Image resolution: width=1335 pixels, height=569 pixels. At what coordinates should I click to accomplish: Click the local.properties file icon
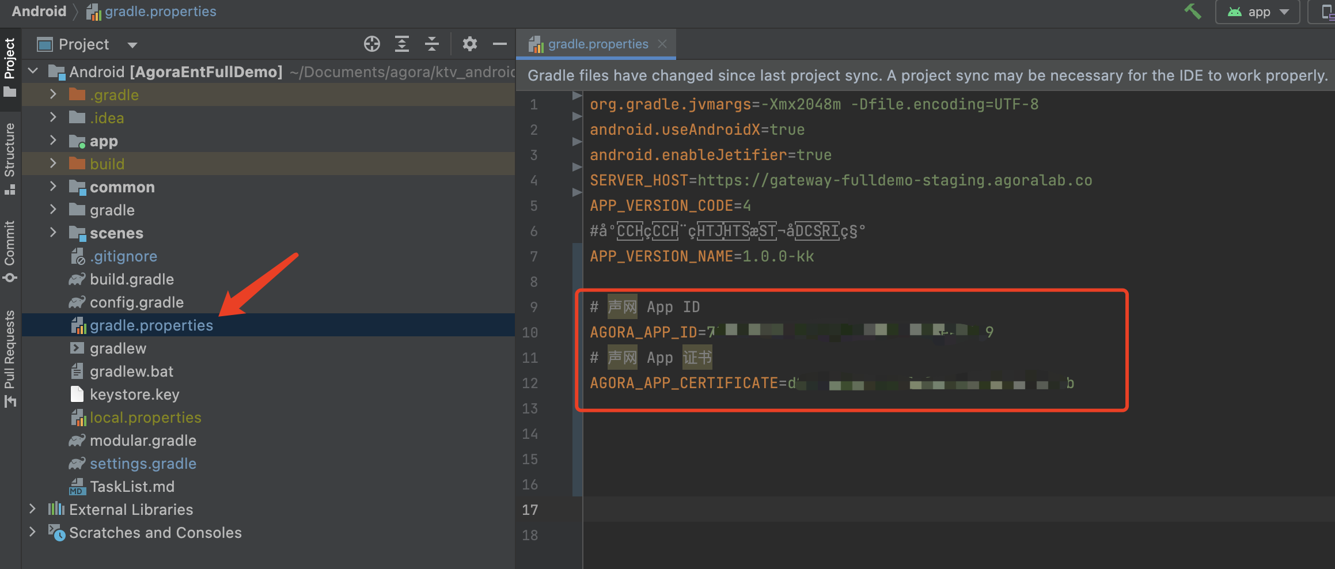pos(78,418)
